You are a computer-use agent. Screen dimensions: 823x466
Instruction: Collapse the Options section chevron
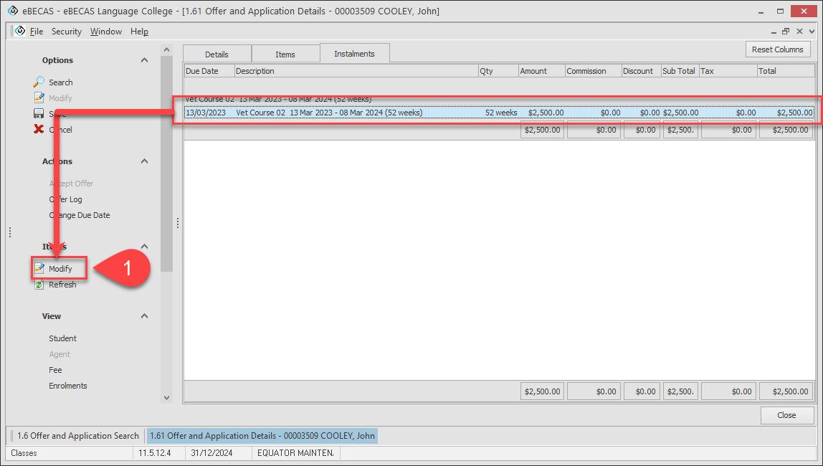144,60
